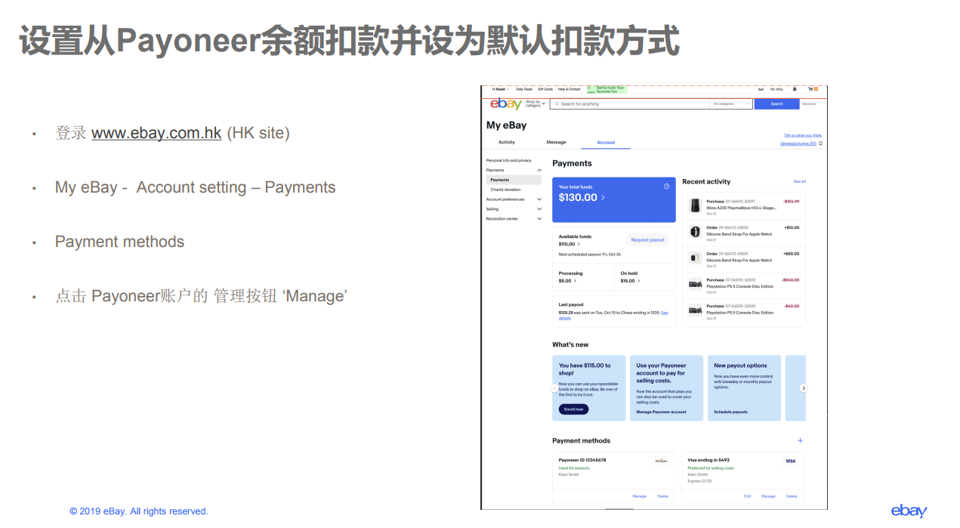Click Manage on the Visa card
960x528 pixels.
pos(768,496)
